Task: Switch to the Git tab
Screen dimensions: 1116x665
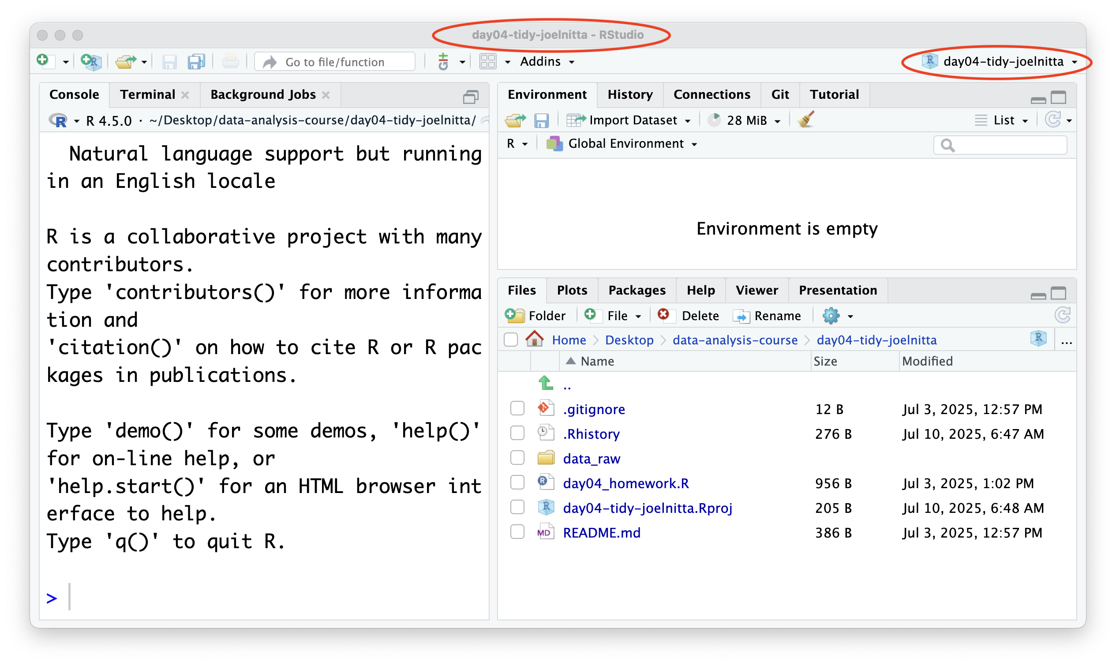Action: (780, 94)
